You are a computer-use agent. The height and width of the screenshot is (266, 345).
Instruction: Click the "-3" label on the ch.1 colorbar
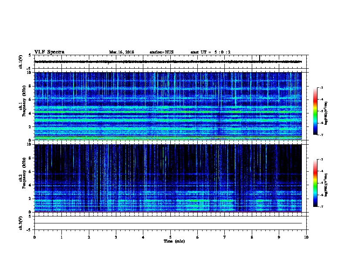pos(321,88)
